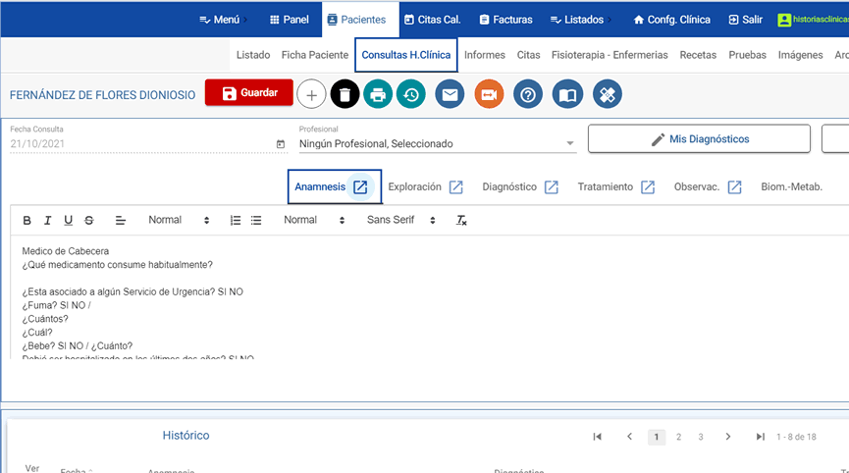Open the Facturas menu item

(504, 19)
